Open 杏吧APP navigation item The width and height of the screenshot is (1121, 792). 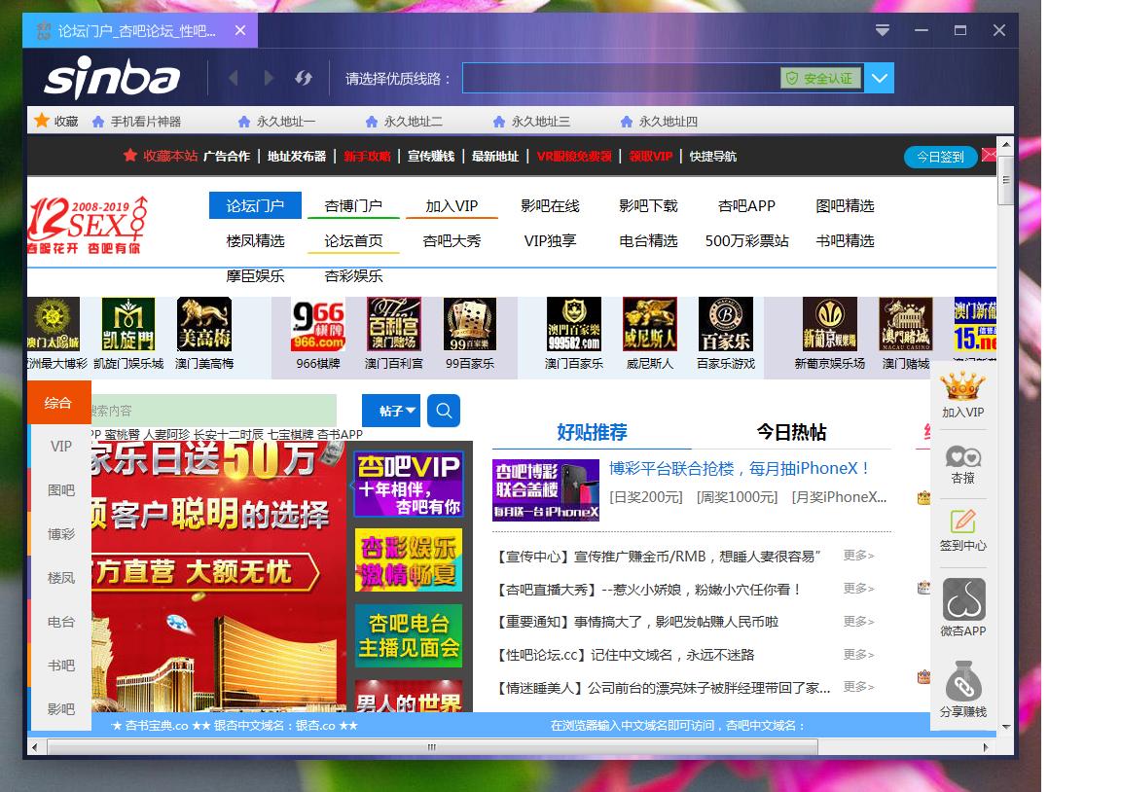coord(746,206)
